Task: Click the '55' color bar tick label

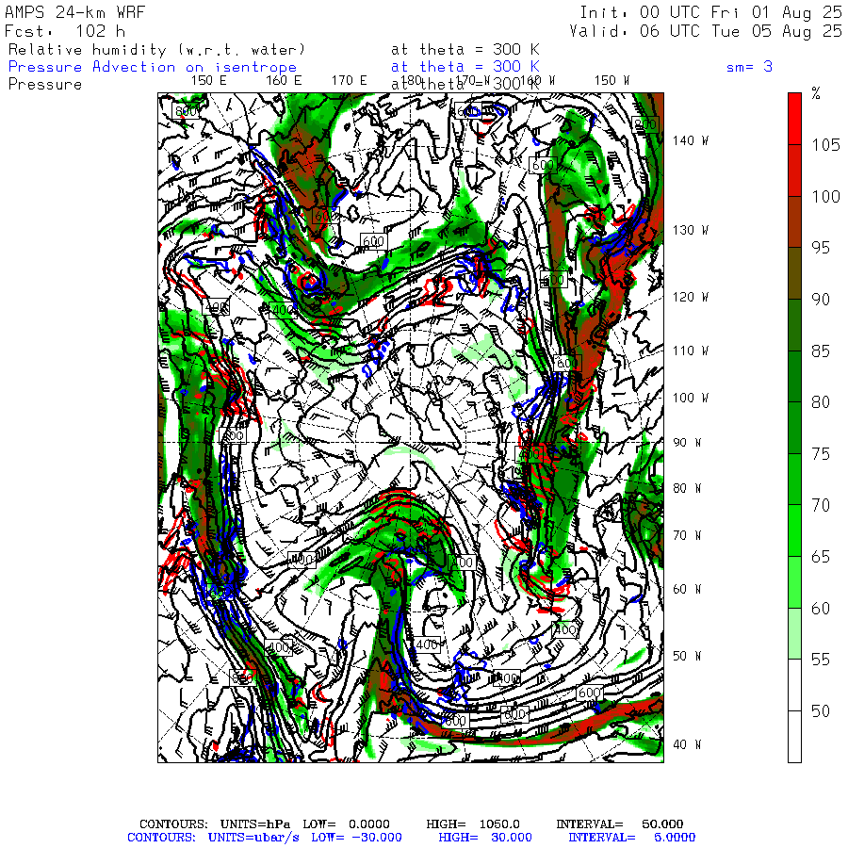Action: pyautogui.click(x=821, y=660)
